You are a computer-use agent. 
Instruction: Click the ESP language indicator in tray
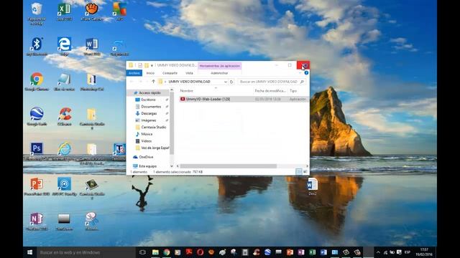click(408, 252)
